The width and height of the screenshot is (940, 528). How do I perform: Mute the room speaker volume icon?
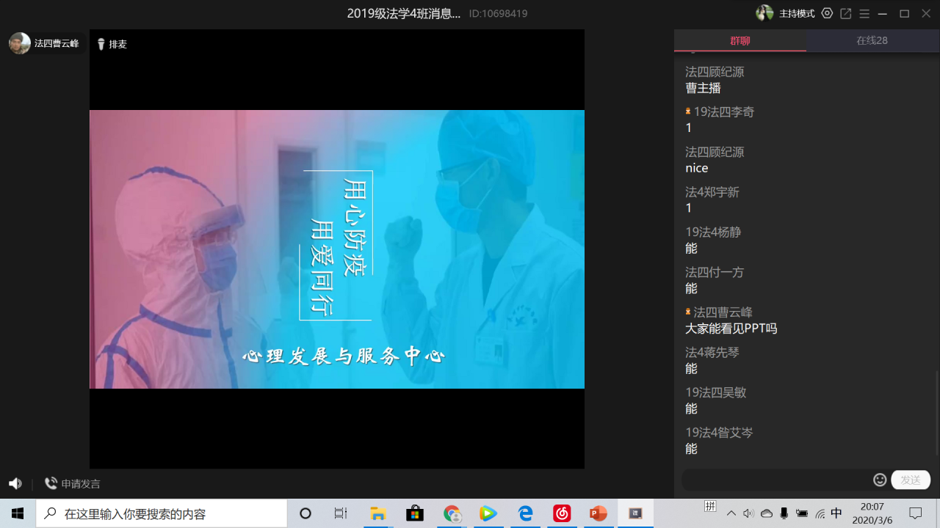(15, 483)
